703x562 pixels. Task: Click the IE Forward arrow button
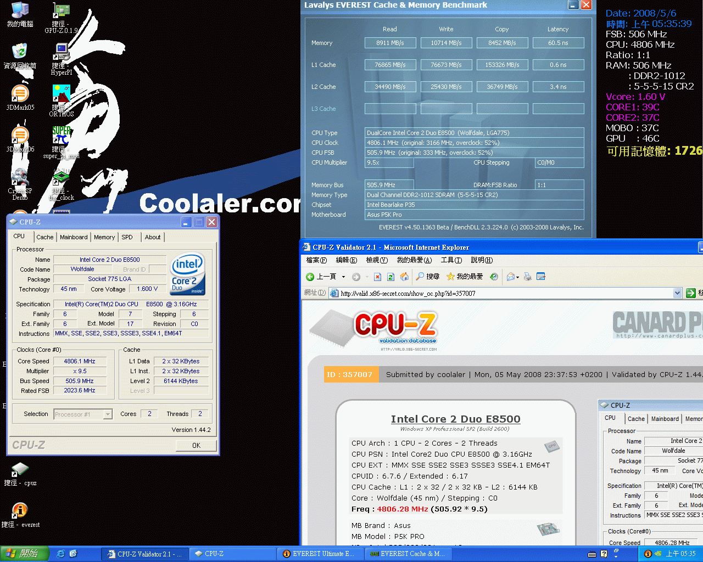356,277
